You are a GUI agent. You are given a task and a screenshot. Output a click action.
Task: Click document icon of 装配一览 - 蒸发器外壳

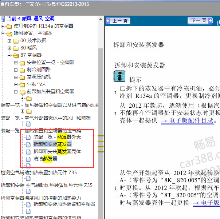coord(28,137)
